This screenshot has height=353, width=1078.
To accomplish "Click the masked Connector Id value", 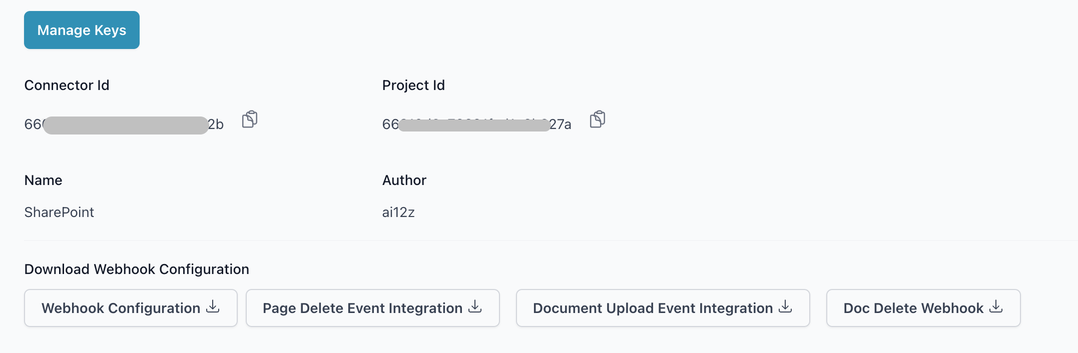I will 124,124.
